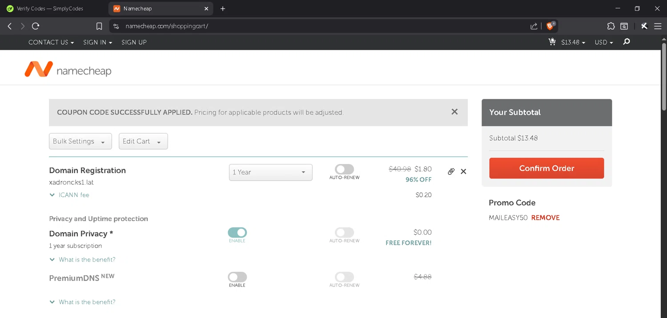Viewport: 667px width, 318px height.
Task: Toggle PremiumDNS auto-renew switch
Action: (344, 277)
